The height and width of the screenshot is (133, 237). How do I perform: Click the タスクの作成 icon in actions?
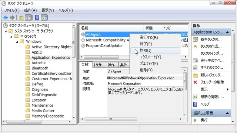point(195,47)
